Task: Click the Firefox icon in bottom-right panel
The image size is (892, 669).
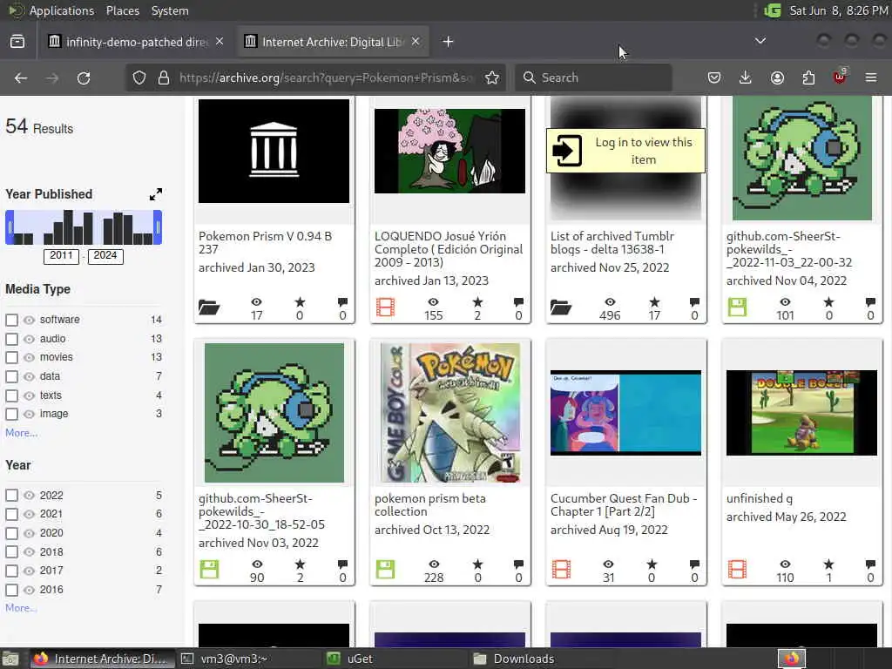Action: [x=792, y=659]
